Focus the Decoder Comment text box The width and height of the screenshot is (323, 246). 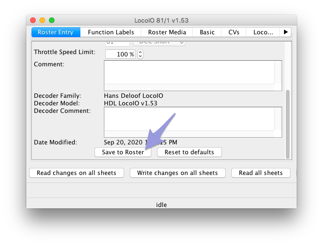[x=189, y=119]
